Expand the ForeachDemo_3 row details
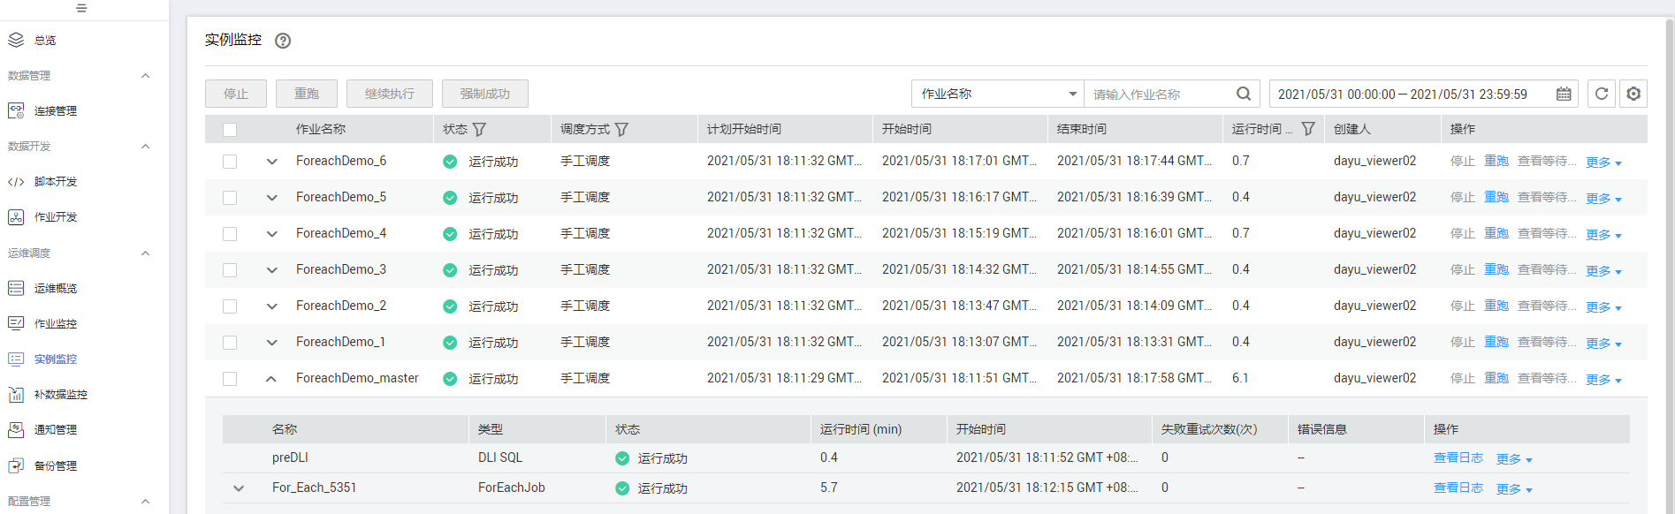 (271, 270)
